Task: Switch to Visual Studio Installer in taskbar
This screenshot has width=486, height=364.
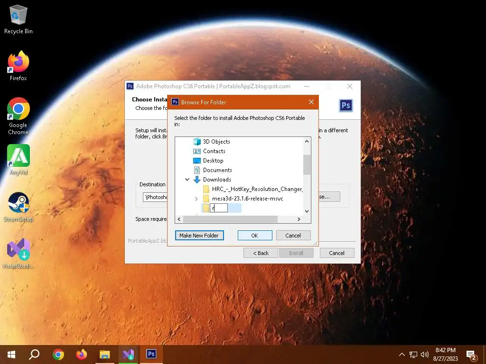Action: (x=128, y=355)
